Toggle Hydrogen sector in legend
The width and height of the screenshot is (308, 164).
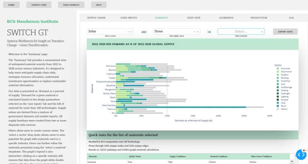coord(285,93)
